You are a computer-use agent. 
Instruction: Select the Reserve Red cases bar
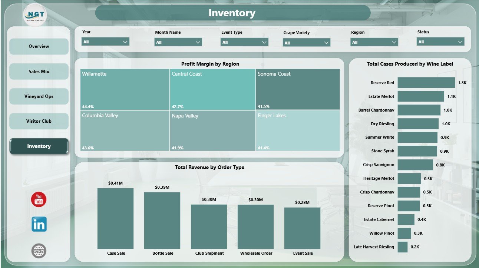pos(426,83)
